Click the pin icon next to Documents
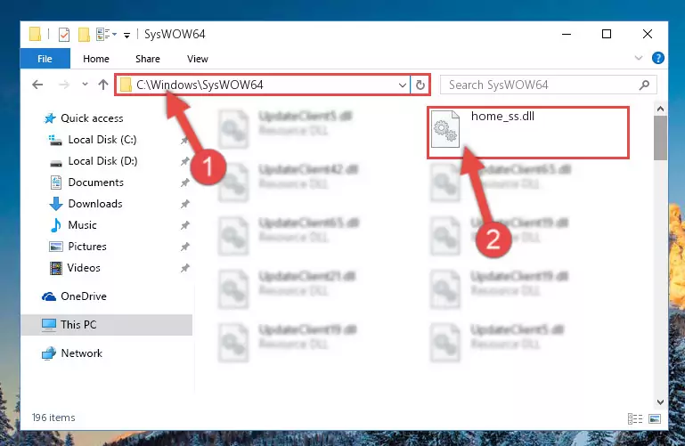 click(x=184, y=182)
